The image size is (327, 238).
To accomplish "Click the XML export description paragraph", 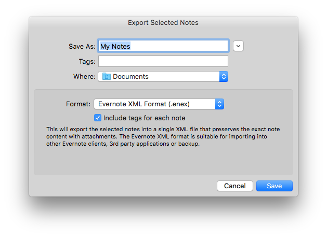I will tap(163, 136).
